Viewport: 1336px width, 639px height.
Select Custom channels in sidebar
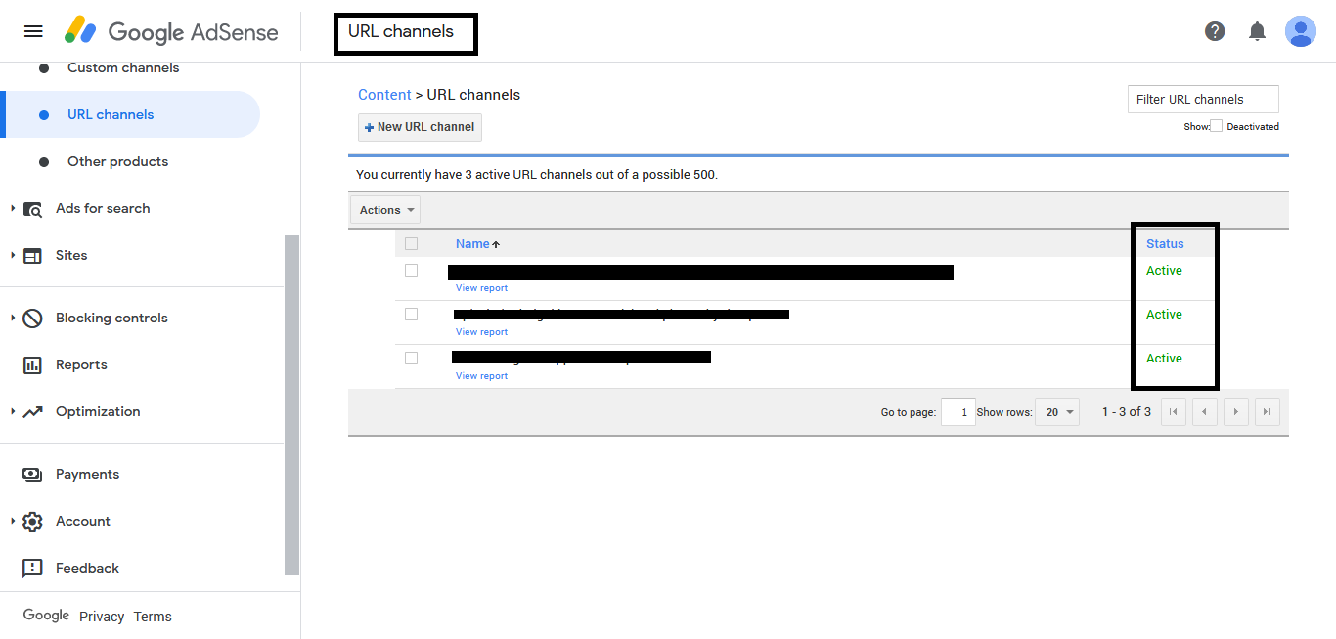(x=122, y=67)
